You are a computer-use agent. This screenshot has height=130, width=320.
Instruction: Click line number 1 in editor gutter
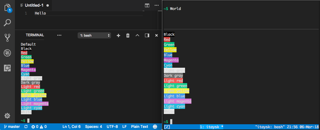tap(26, 13)
